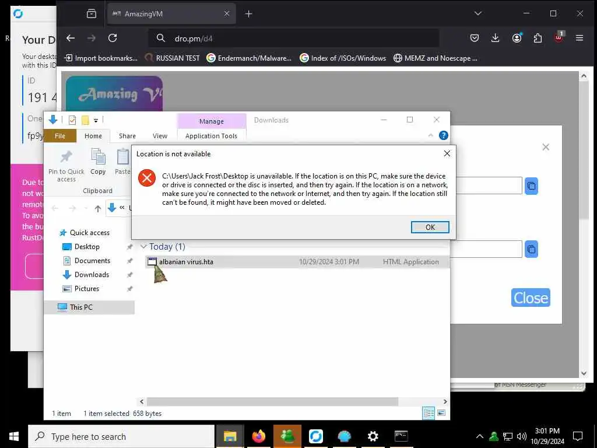
Task: Open the Application Tools tab
Action: point(211,136)
